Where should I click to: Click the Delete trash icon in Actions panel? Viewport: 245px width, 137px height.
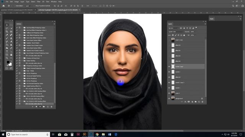(51, 107)
